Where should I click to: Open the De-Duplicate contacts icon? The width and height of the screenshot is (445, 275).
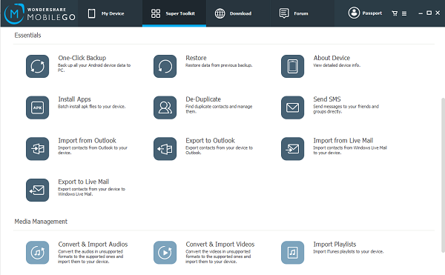pyautogui.click(x=165, y=107)
